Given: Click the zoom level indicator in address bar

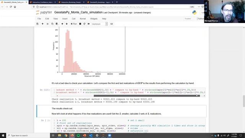Looking at the screenshot, I should coord(192,7).
